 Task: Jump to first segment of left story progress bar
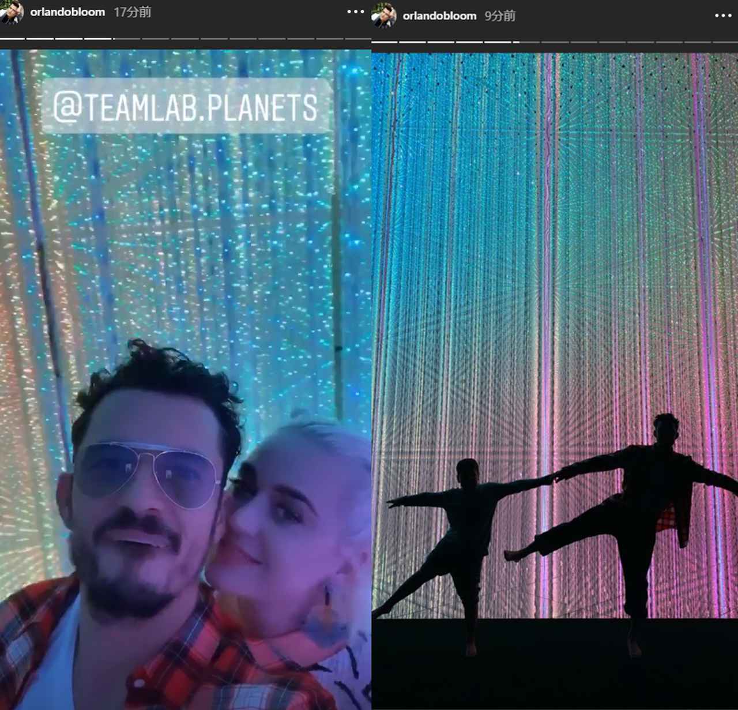pos(12,39)
